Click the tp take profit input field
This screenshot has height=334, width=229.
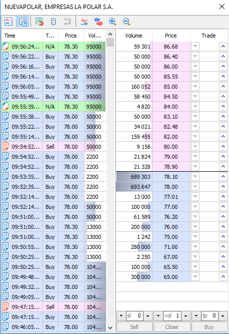click(x=209, y=315)
